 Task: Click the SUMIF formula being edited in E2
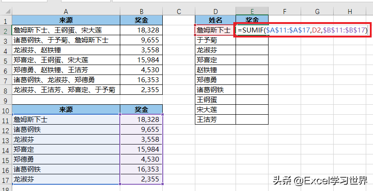(x=302, y=30)
